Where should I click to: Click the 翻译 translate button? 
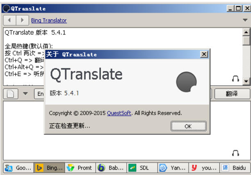(x=232, y=94)
